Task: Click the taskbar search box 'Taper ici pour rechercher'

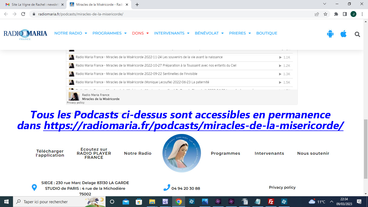Action: 59,202
